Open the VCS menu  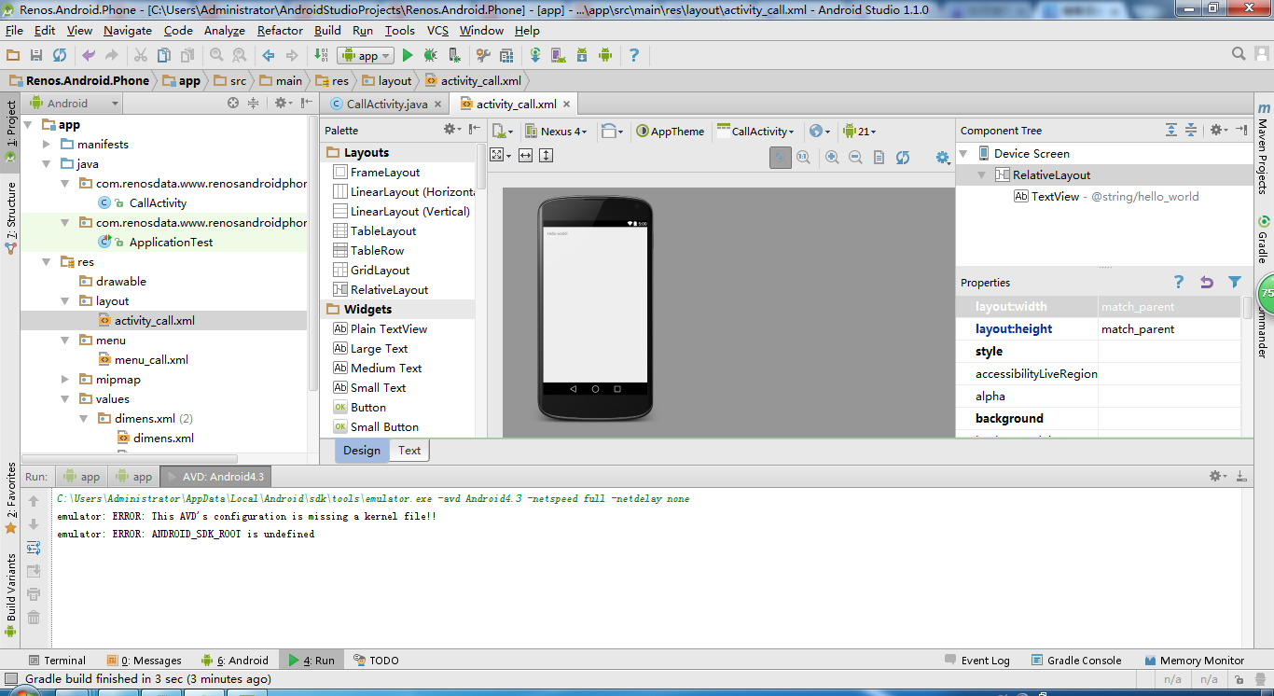point(437,30)
